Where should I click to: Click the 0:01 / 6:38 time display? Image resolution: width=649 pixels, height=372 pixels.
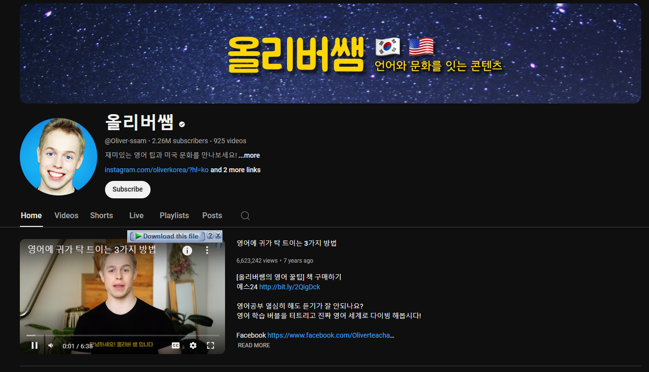click(77, 346)
